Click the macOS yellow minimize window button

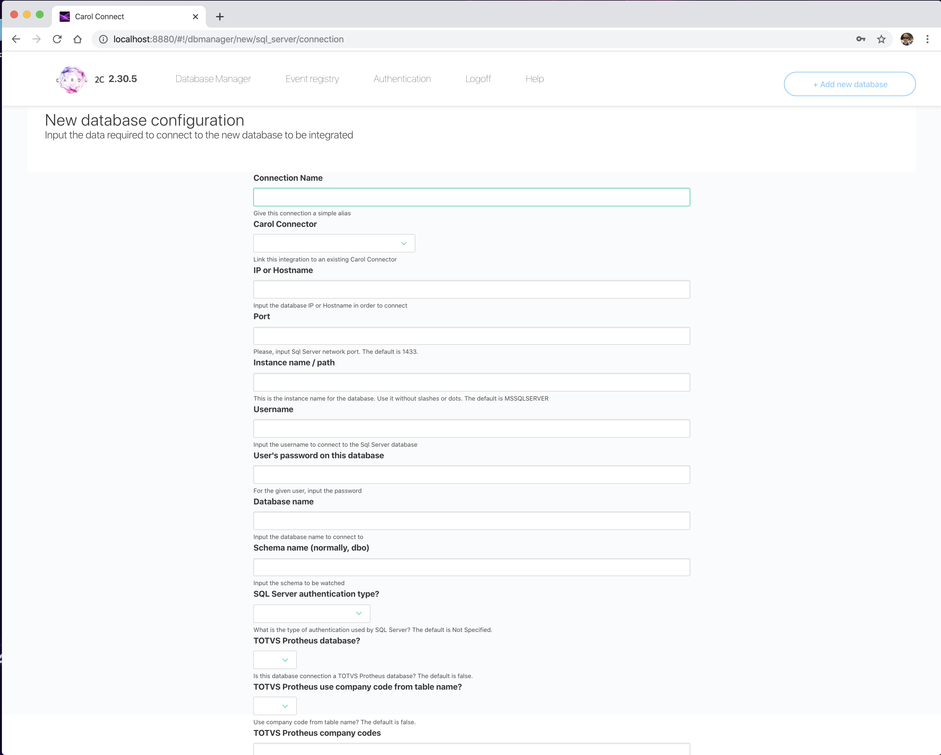tap(27, 14)
